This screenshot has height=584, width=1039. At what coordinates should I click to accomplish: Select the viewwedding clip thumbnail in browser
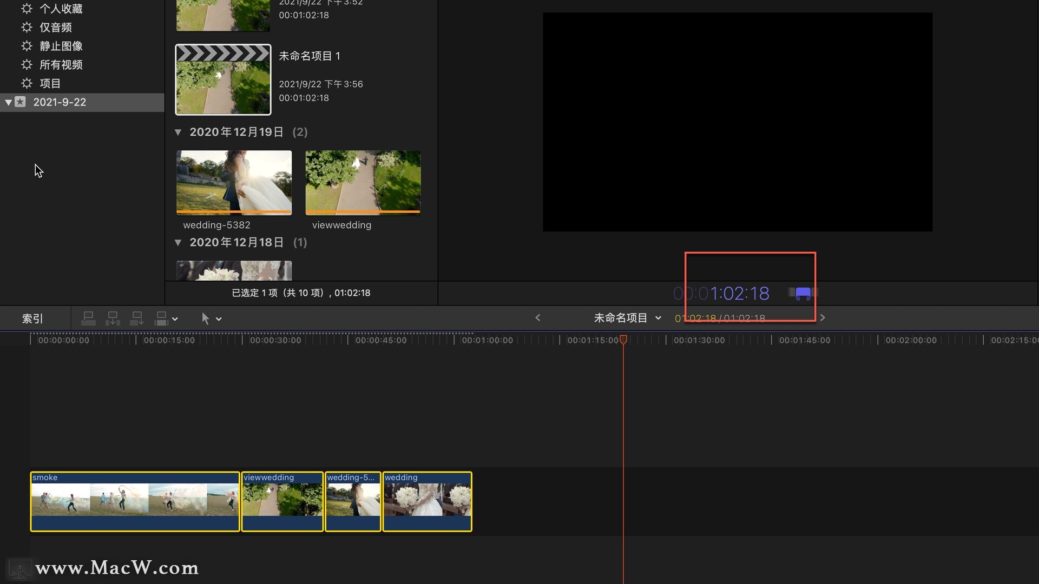[x=363, y=183]
